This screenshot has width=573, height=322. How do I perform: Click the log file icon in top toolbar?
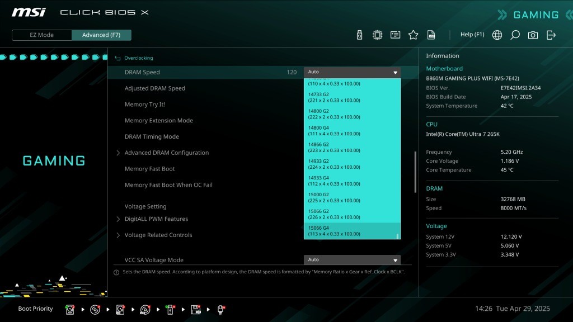pyautogui.click(x=431, y=35)
